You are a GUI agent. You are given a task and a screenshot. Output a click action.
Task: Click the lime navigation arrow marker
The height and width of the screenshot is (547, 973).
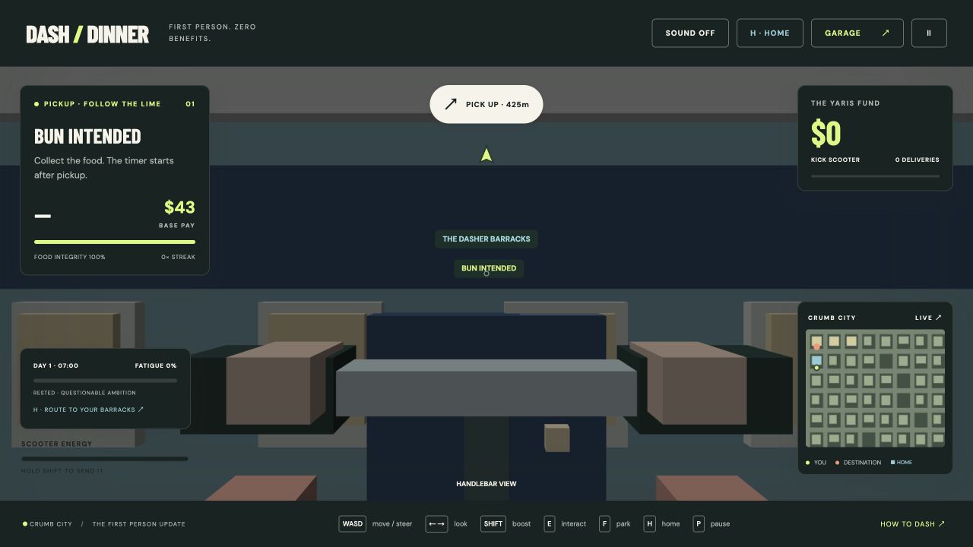(486, 155)
